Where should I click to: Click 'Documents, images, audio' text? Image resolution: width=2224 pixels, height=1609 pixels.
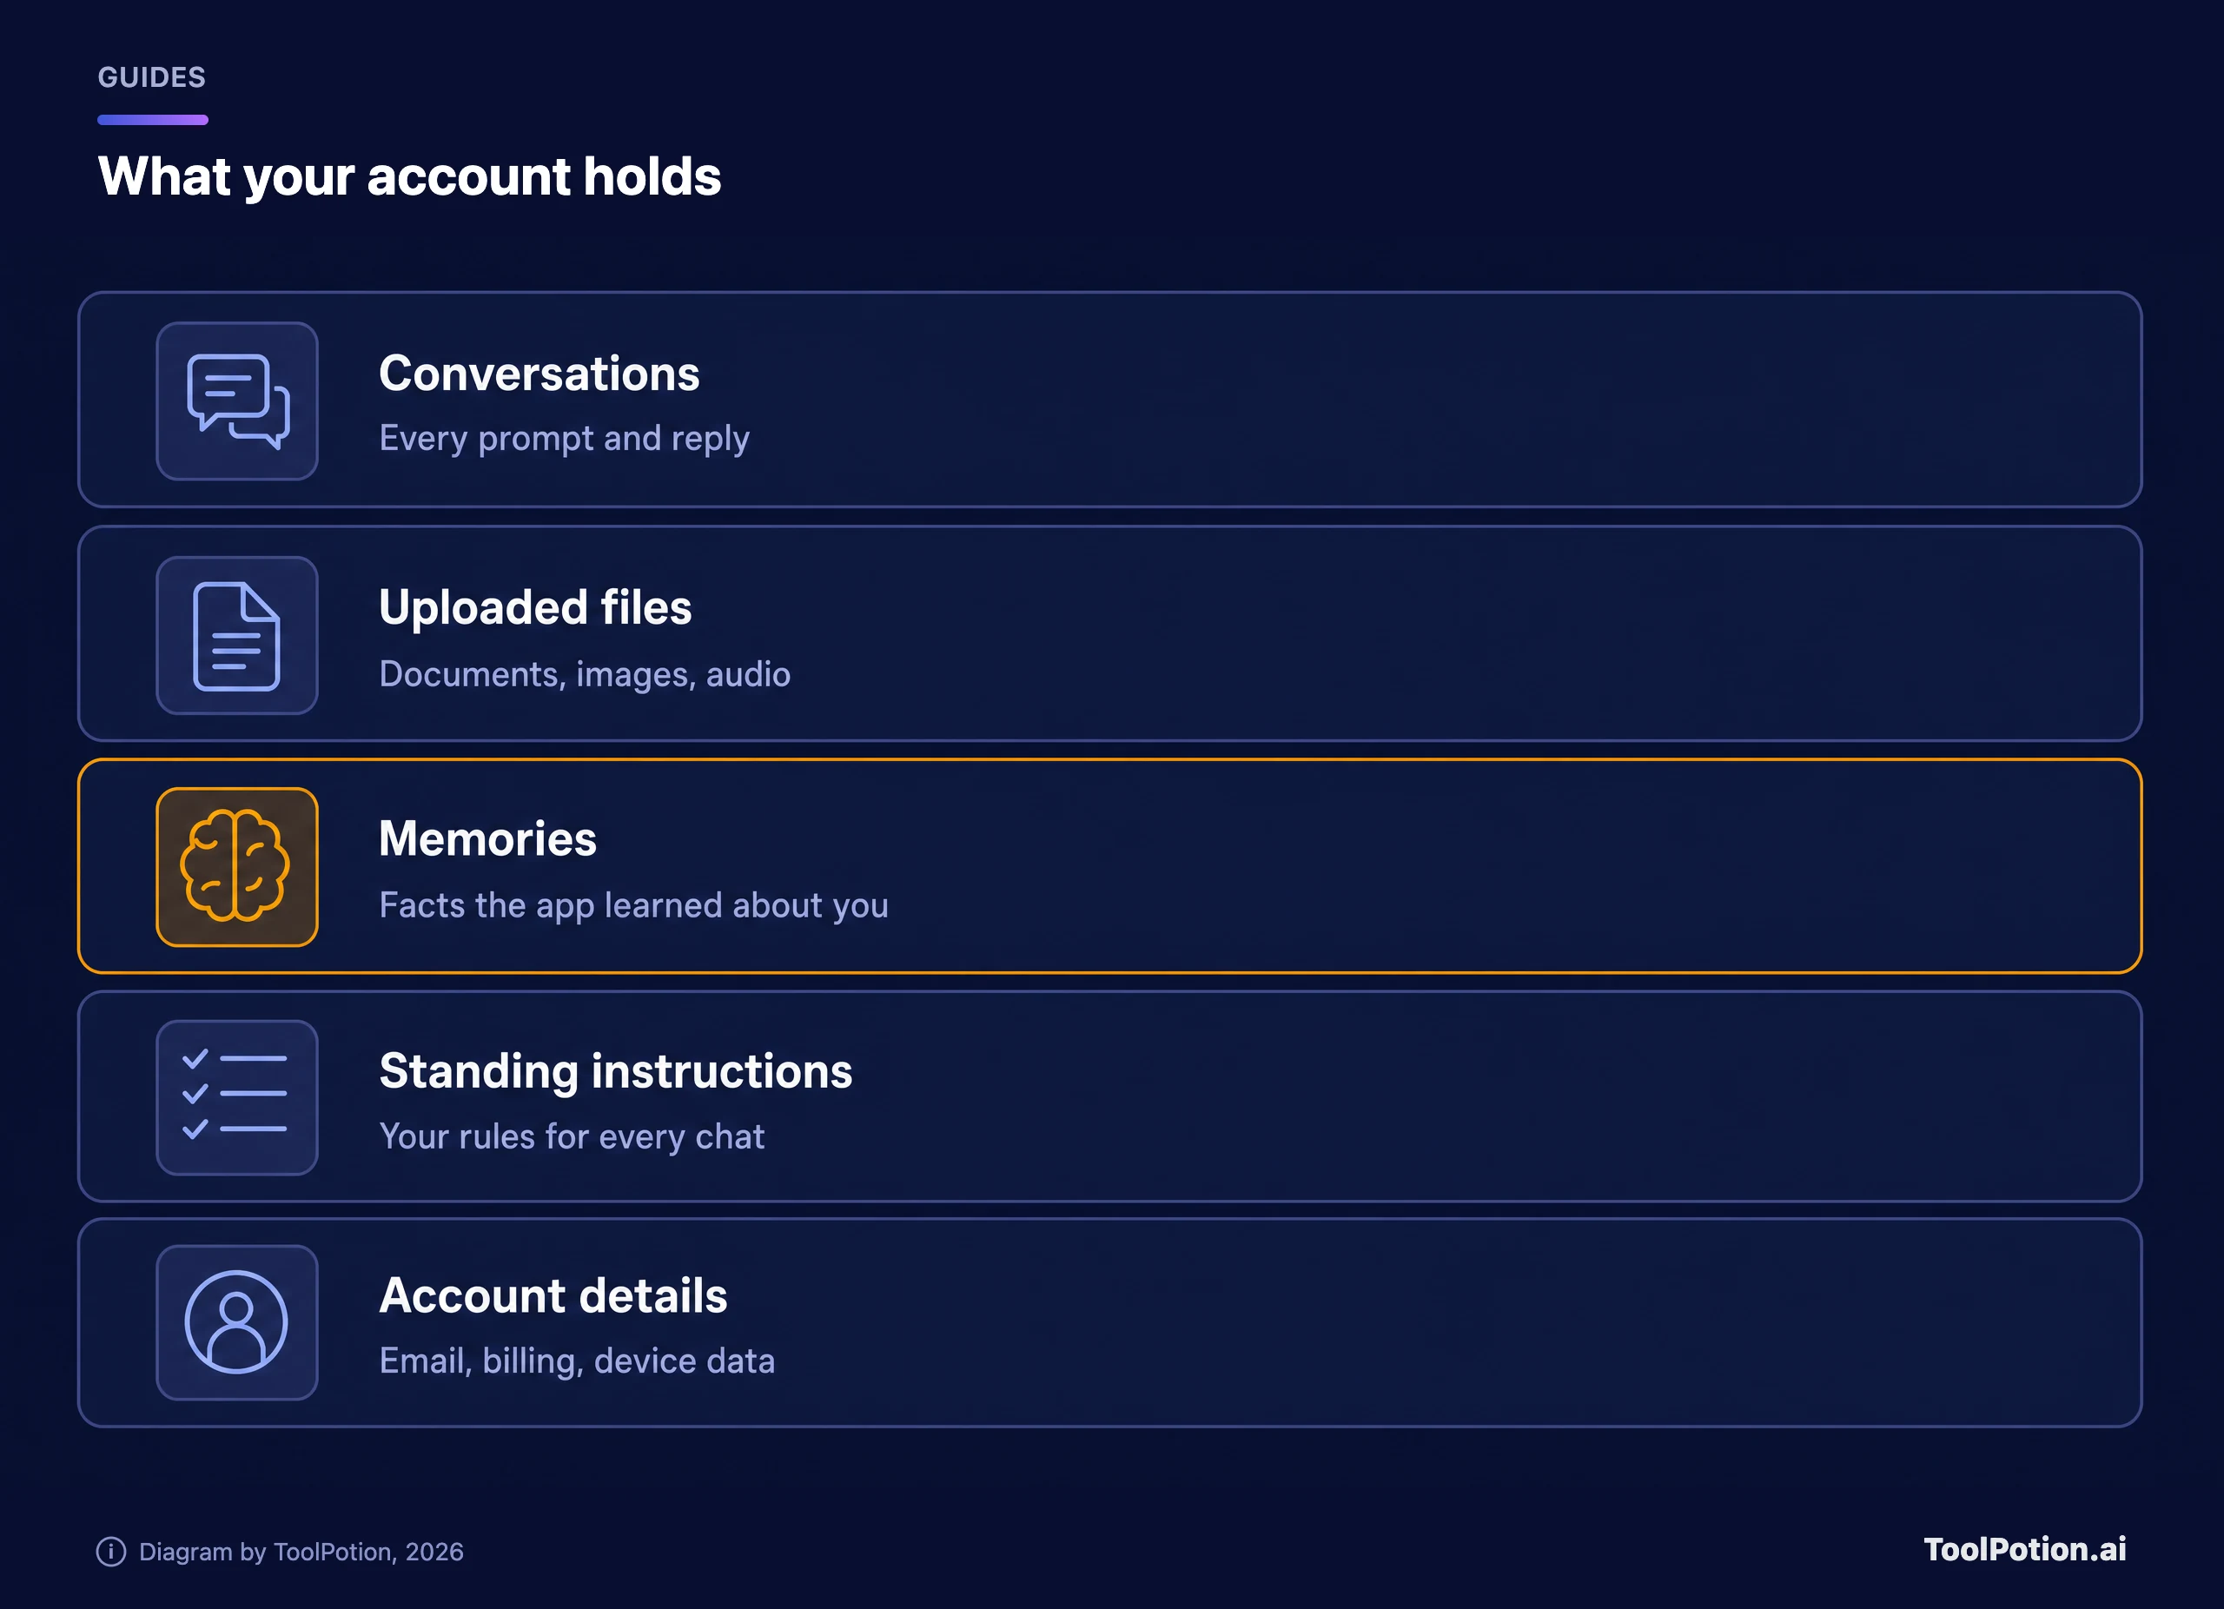click(585, 673)
